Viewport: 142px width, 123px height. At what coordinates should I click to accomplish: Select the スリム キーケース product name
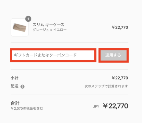(x=48, y=25)
